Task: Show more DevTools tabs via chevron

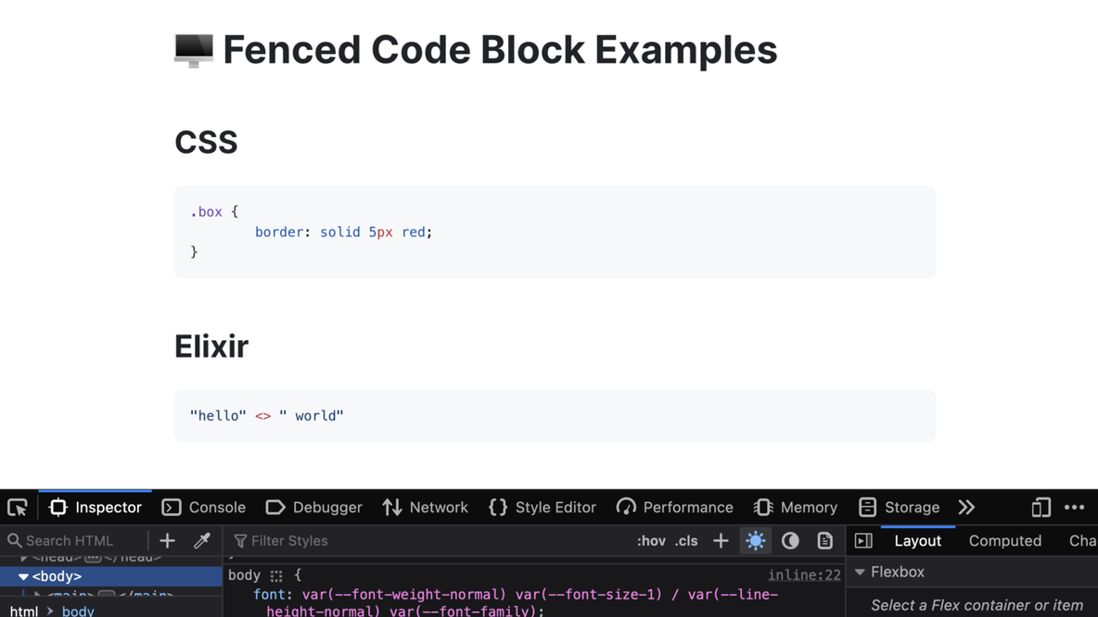Action: (966, 507)
